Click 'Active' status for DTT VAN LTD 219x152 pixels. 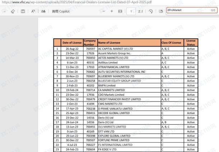coord(191,132)
